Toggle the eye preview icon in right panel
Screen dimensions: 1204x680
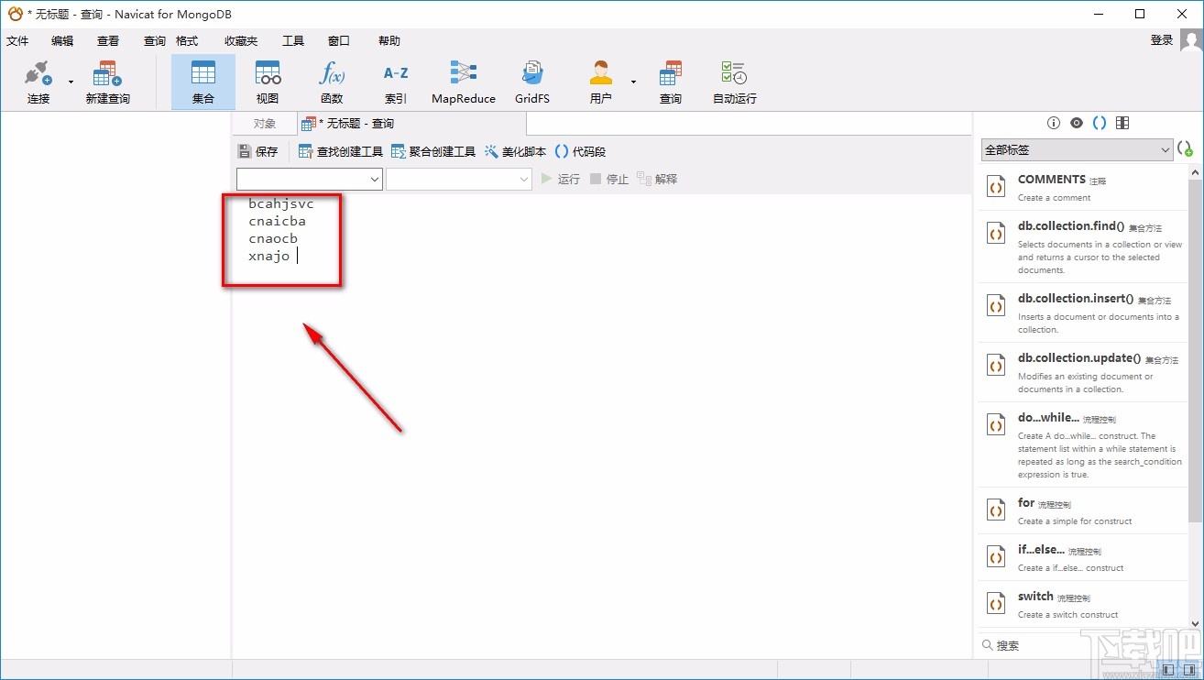pyautogui.click(x=1077, y=123)
